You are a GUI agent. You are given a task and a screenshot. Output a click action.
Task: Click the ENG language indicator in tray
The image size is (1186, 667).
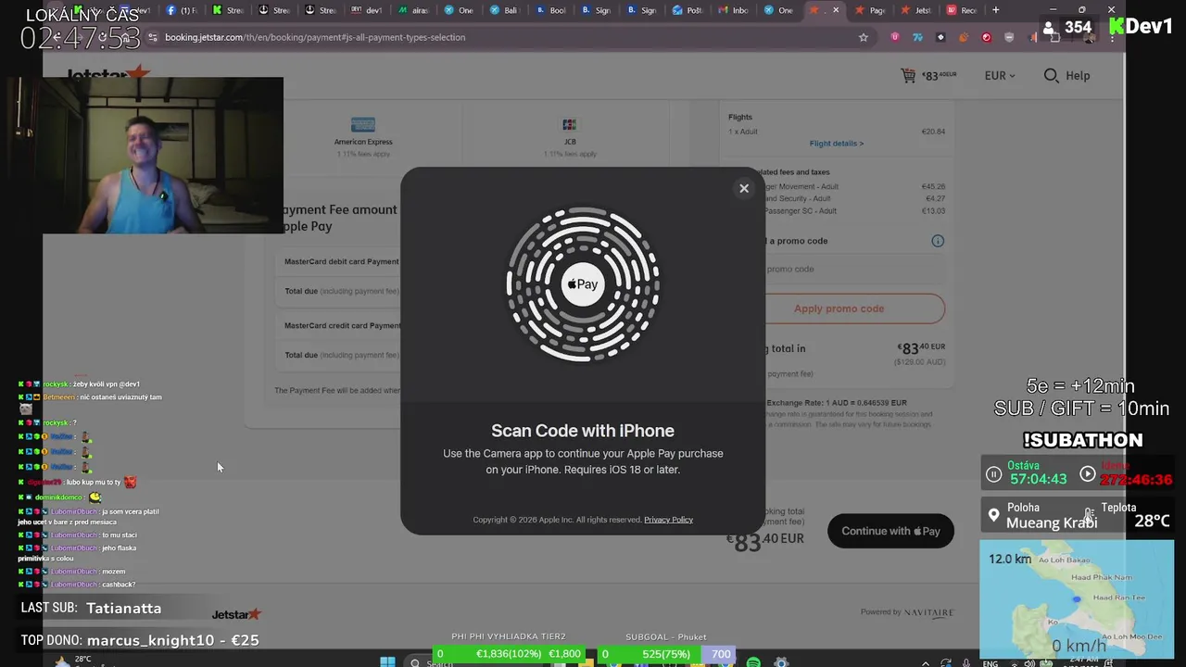pos(990,663)
